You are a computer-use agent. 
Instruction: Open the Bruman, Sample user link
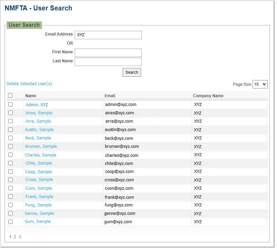[x=41, y=146]
